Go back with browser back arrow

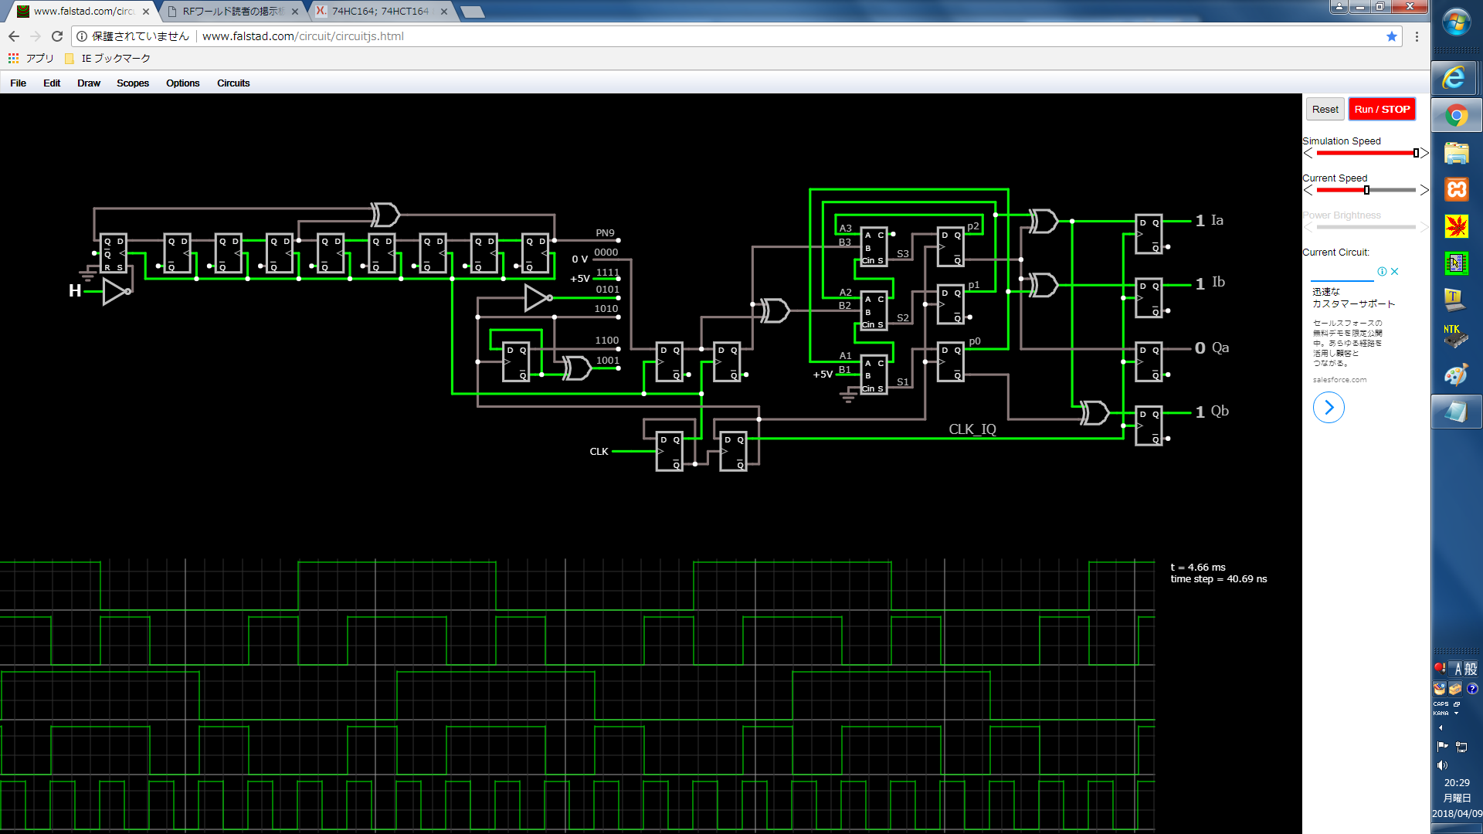tap(14, 36)
